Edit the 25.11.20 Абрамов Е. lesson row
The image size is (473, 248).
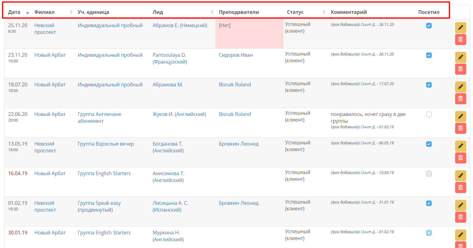click(x=460, y=28)
